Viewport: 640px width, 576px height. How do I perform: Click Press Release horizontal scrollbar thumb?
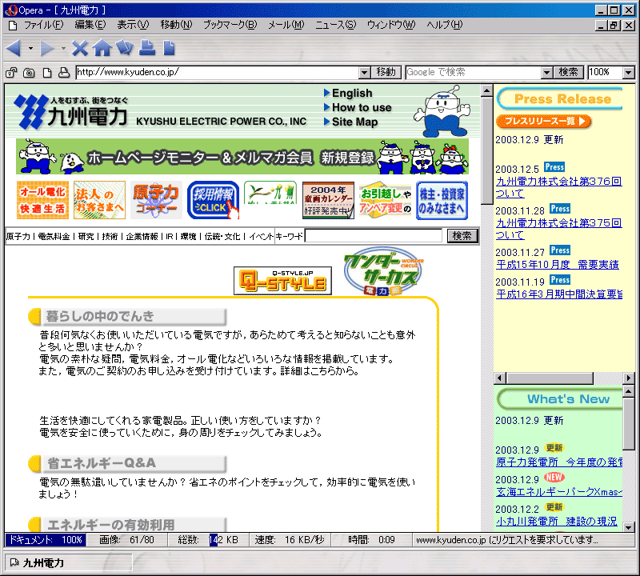[550, 378]
